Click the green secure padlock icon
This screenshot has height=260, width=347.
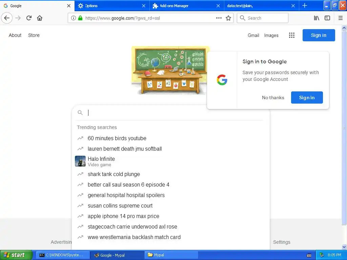(x=80, y=18)
